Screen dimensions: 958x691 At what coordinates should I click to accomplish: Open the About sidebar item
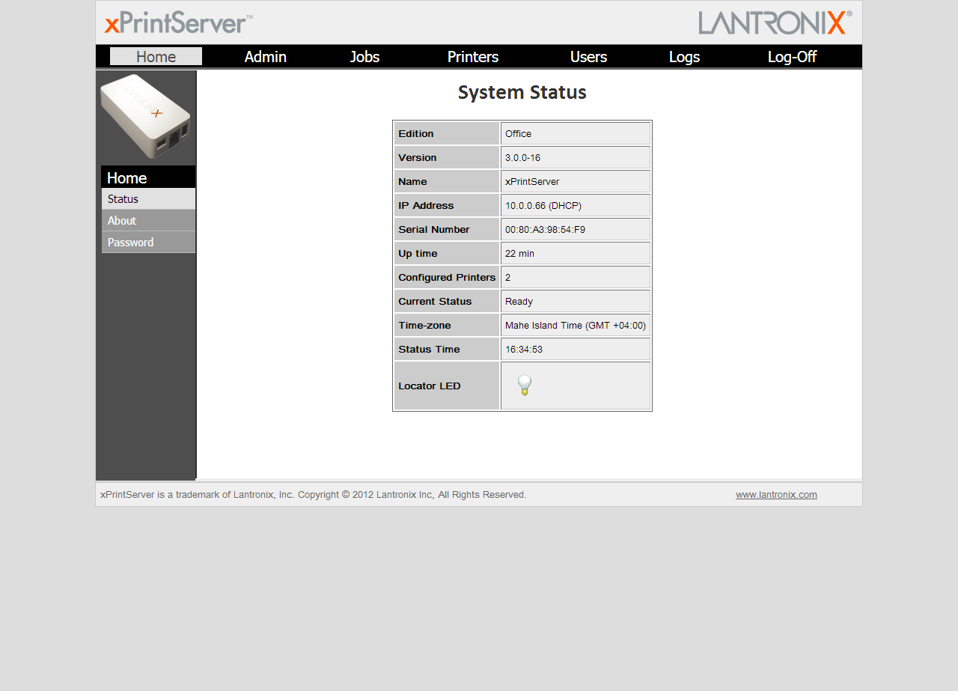pyautogui.click(x=148, y=221)
